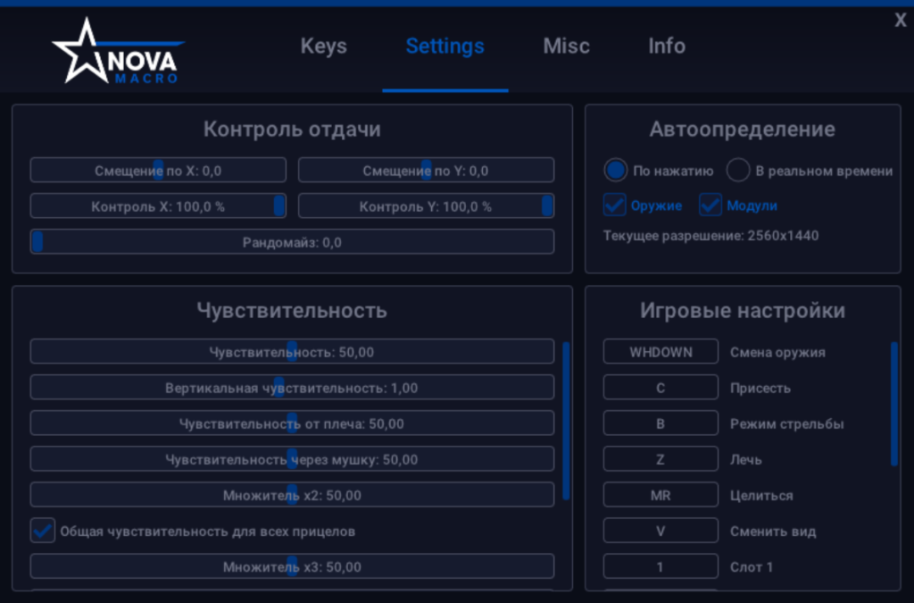
Task: Close the window with the X button
Action: click(900, 21)
